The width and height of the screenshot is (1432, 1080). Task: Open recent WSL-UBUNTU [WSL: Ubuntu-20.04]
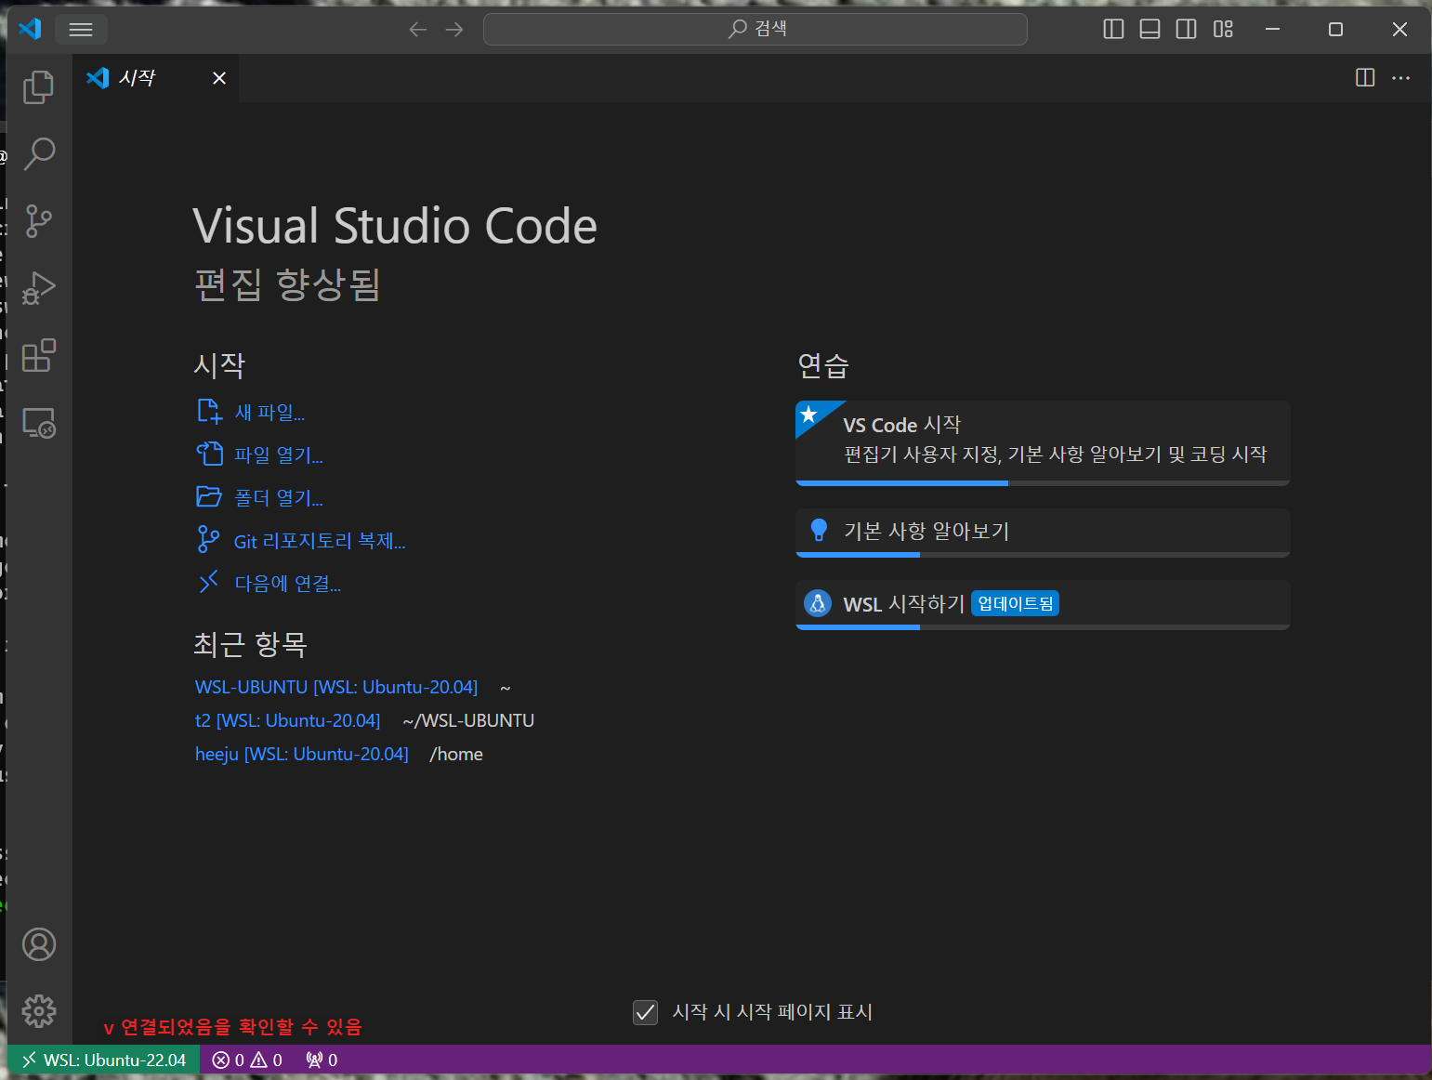336,687
